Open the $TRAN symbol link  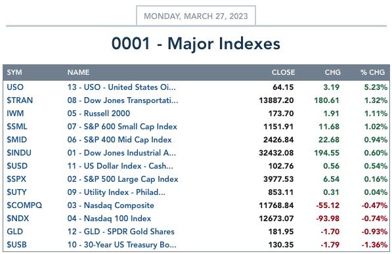click(x=20, y=100)
